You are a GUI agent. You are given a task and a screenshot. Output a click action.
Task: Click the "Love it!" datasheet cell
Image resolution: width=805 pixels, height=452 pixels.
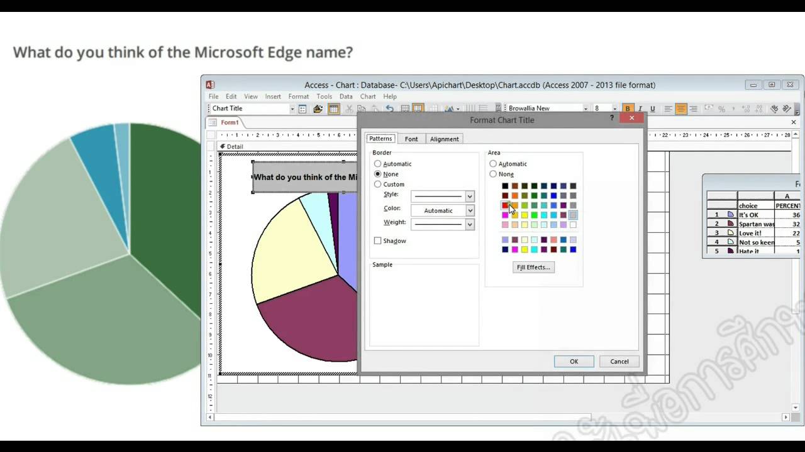tap(756, 233)
